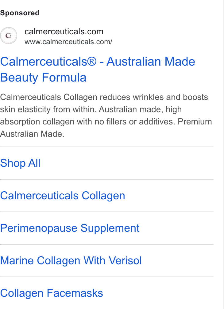The image size is (224, 309).
Task: Click 'Collagen' in the second sitelink
Action: (x=103, y=196)
